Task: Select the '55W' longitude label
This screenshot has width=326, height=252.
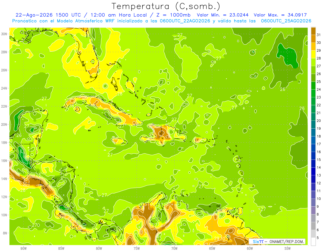Action: coord(288,248)
